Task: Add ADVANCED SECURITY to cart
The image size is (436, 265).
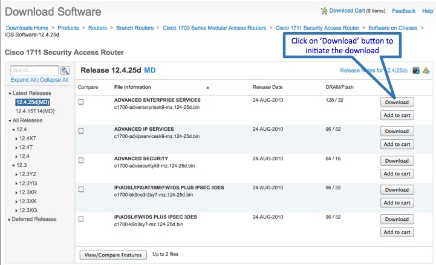Action: (x=397, y=174)
